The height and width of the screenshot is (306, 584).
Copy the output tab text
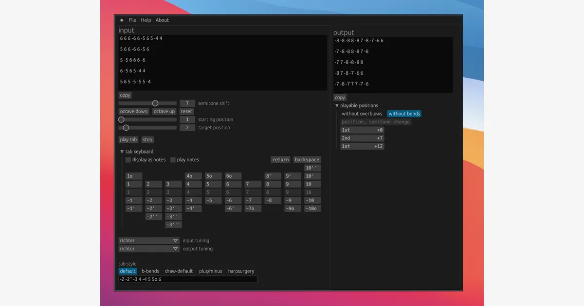tap(340, 98)
